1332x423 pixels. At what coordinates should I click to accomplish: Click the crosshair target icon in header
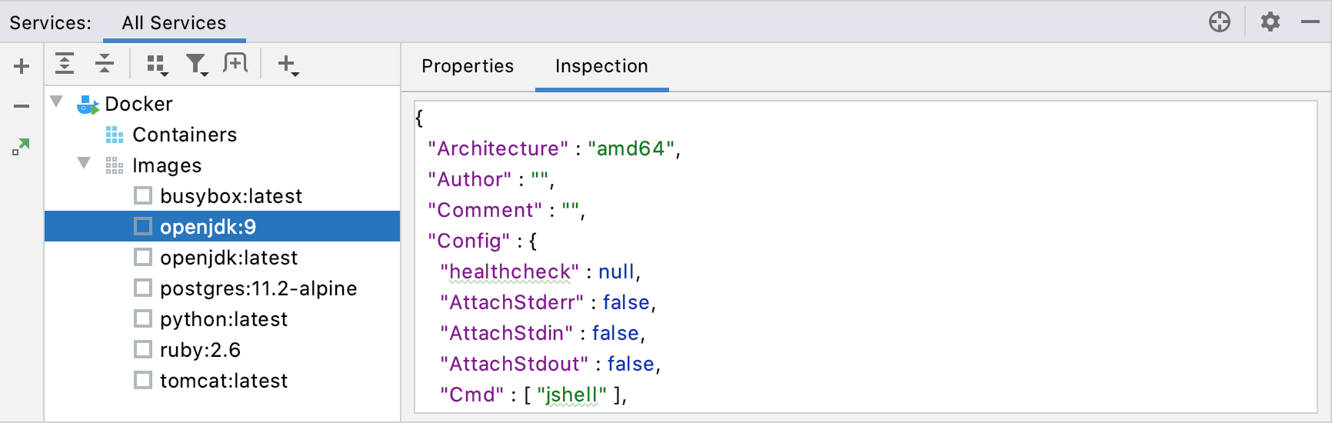pos(1220,22)
